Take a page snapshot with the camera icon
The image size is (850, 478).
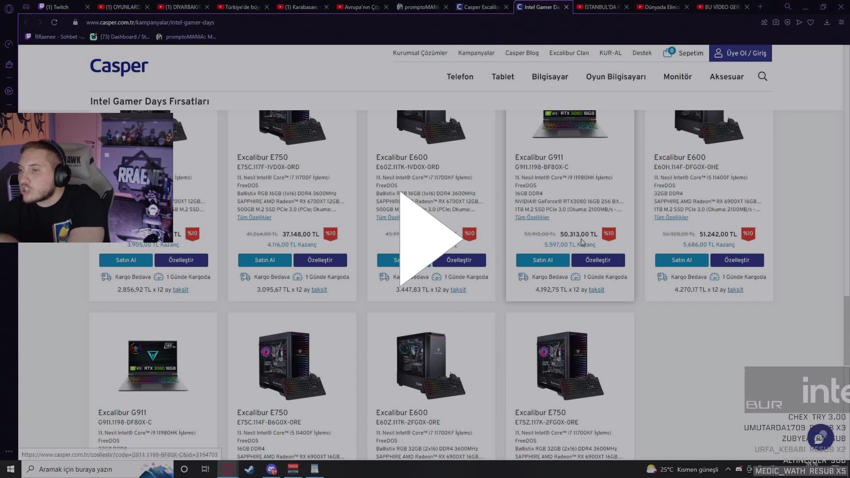(x=776, y=22)
